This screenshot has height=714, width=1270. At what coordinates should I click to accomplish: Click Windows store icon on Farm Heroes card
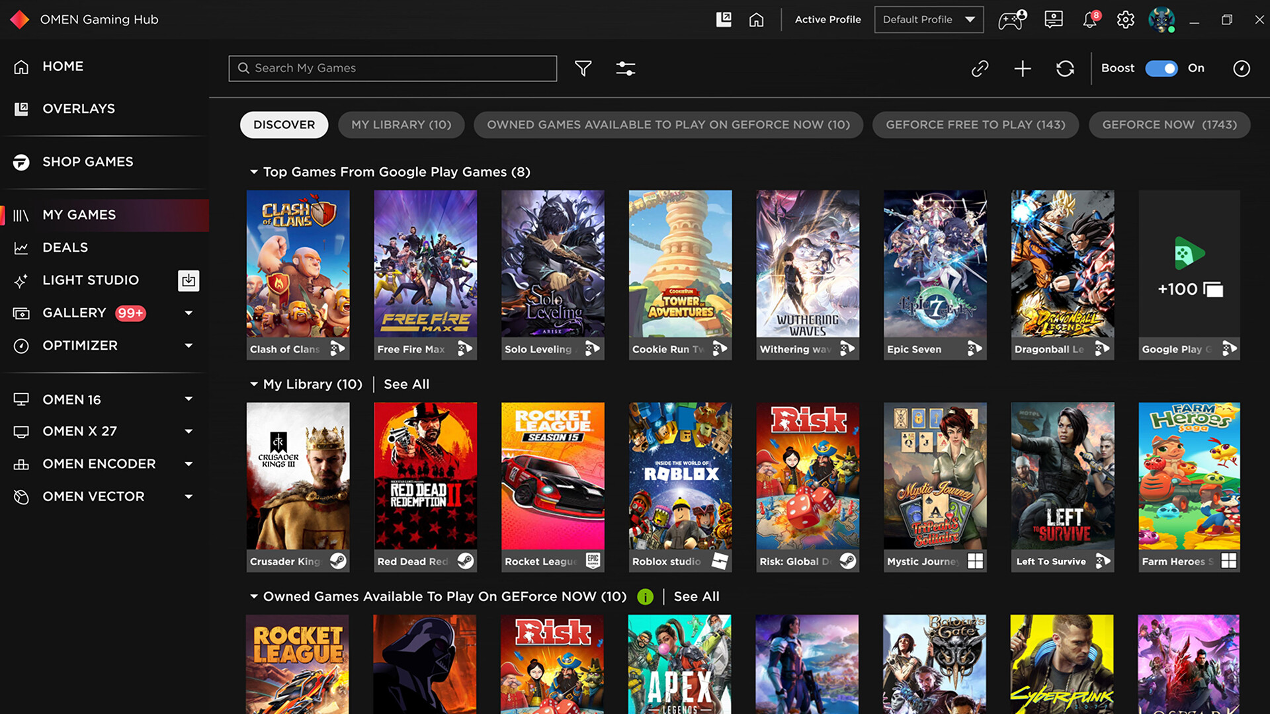[1229, 561]
